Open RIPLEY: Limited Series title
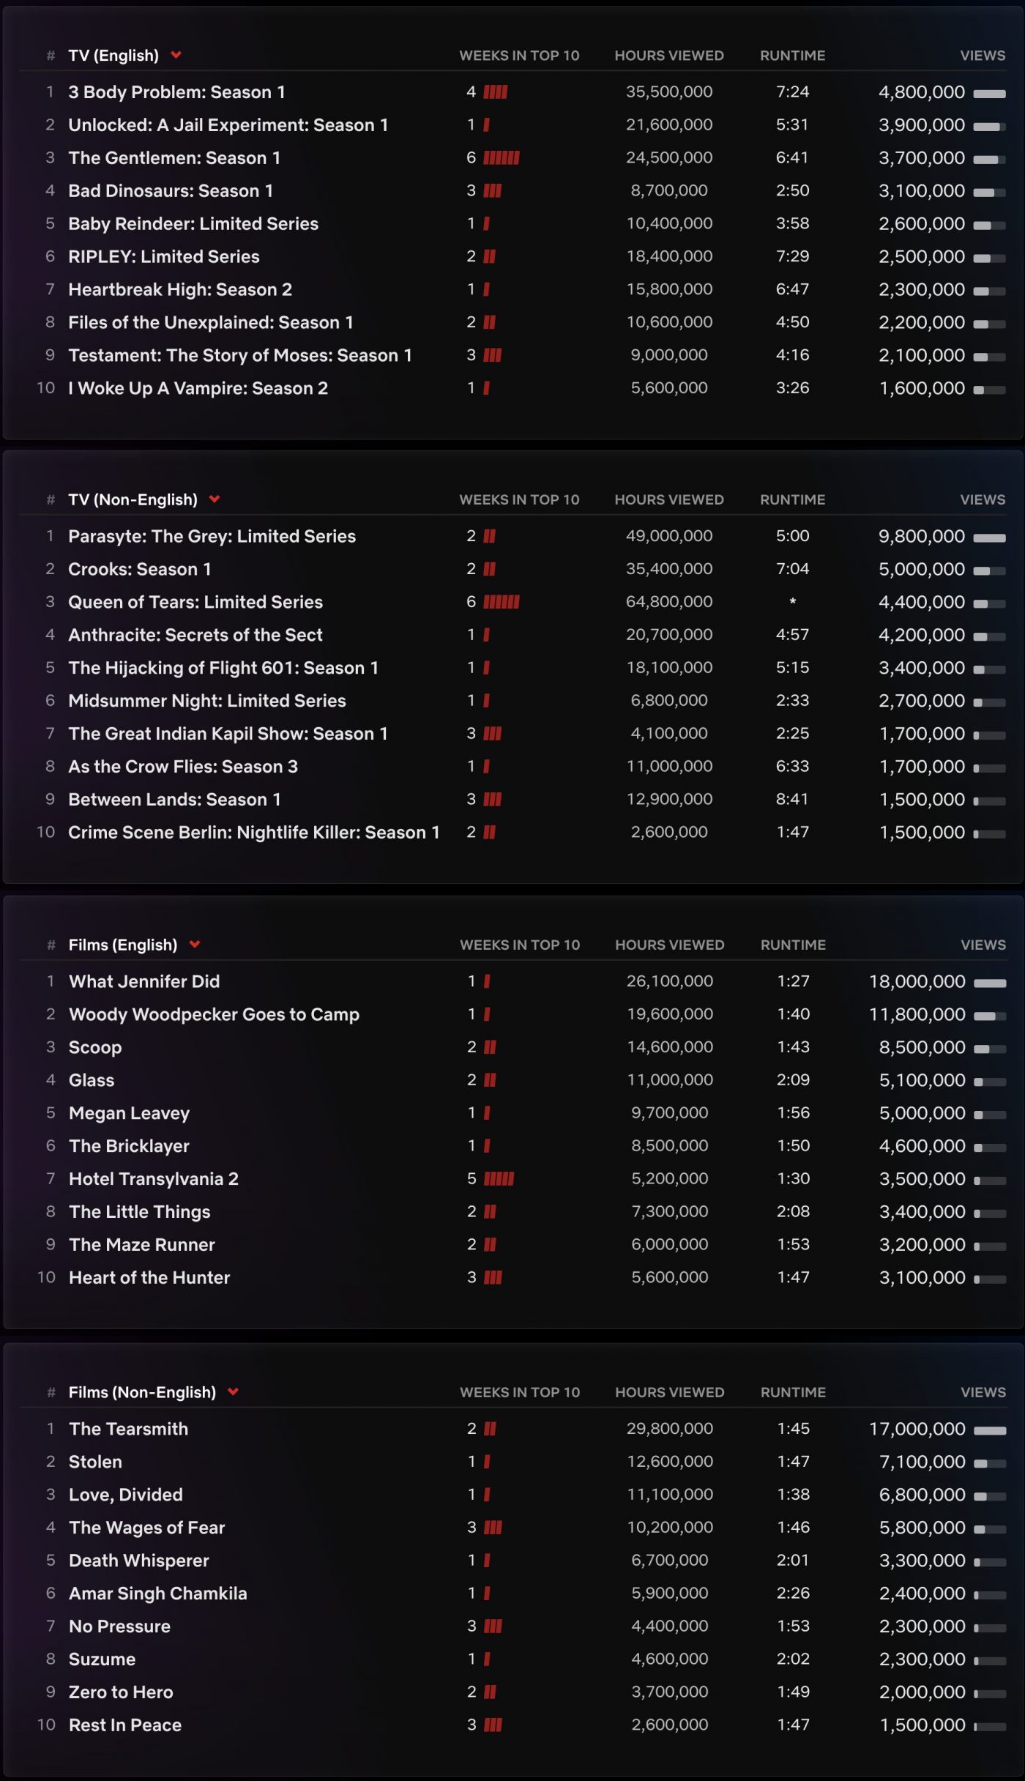 coord(164,257)
